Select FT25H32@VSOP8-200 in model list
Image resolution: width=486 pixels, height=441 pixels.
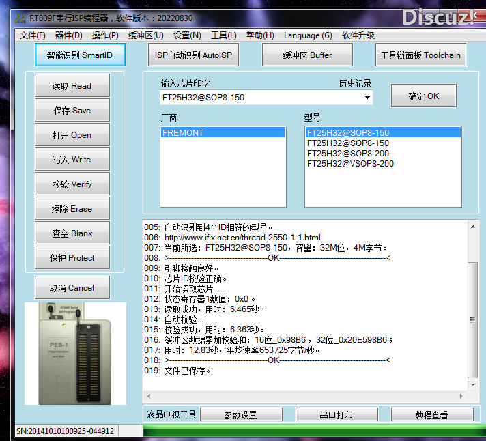click(383, 163)
